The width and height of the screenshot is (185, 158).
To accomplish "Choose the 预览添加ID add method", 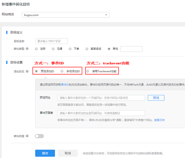I will [37, 71].
